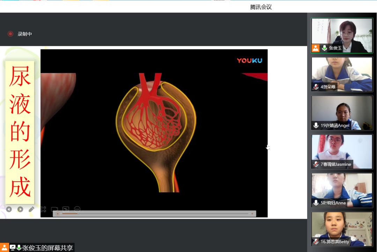Screen dimensions: 377x252
Task: Select 19许婧涵Angel participant video
Action: pyautogui.click(x=342, y=113)
